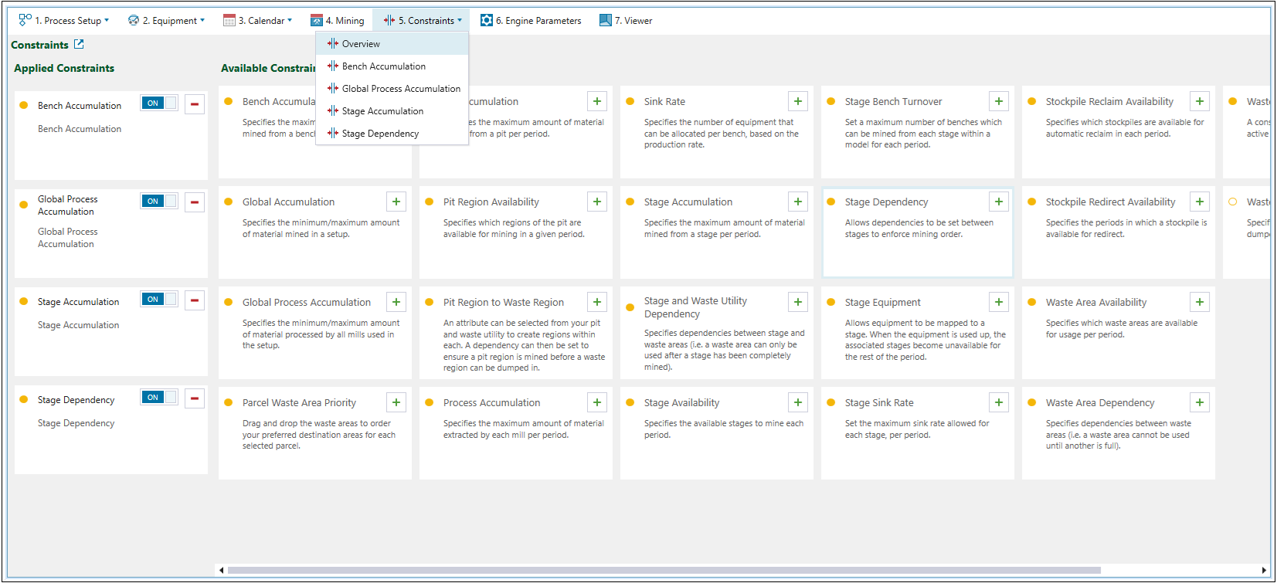Choose Stage Dependency in the dropdown menu
This screenshot has height=583, width=1277.
point(380,134)
